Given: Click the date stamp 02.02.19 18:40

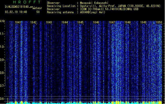Looking at the screenshot, I should point(16,12).
